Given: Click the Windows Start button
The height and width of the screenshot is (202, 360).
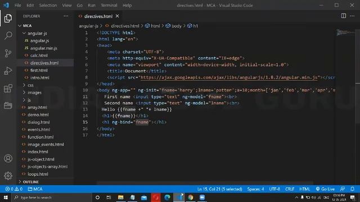Looking at the screenshot, I should tap(6, 197).
